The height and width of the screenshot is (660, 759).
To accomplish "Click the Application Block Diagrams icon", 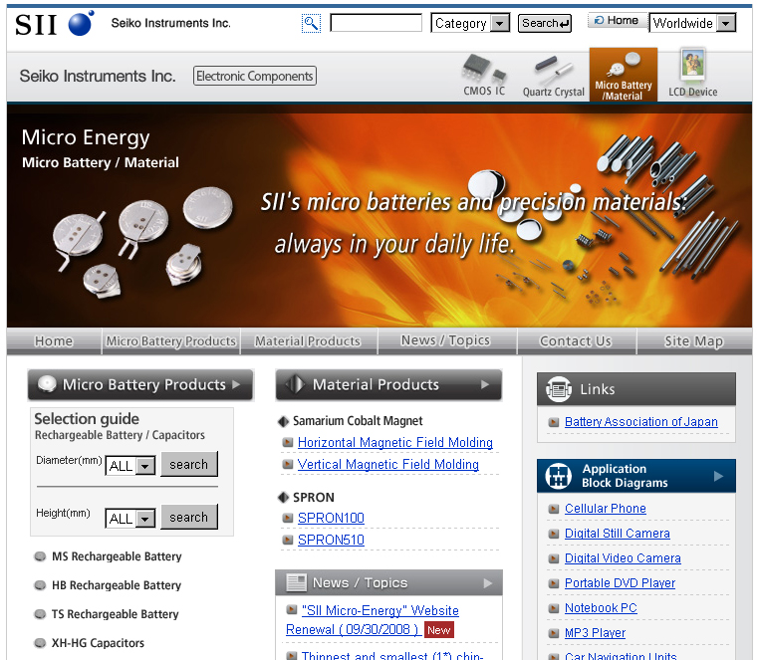I will 558,476.
